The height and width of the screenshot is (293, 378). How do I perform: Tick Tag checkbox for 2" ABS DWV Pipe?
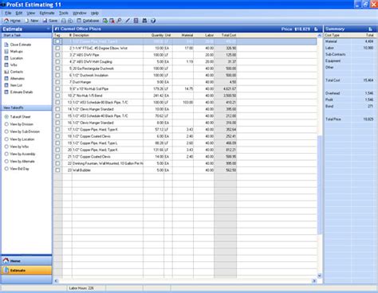[57, 55]
